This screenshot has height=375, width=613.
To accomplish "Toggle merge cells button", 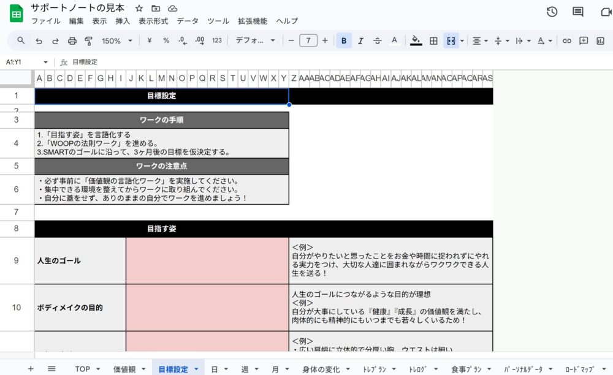I will pos(451,40).
